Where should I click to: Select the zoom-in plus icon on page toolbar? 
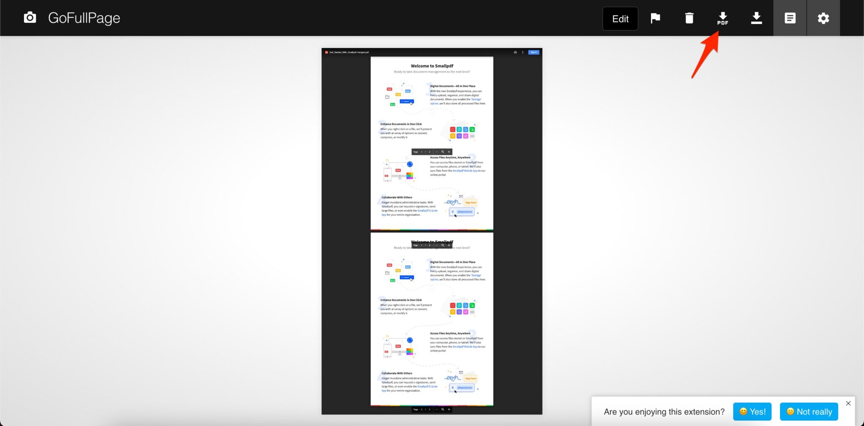tap(449, 152)
